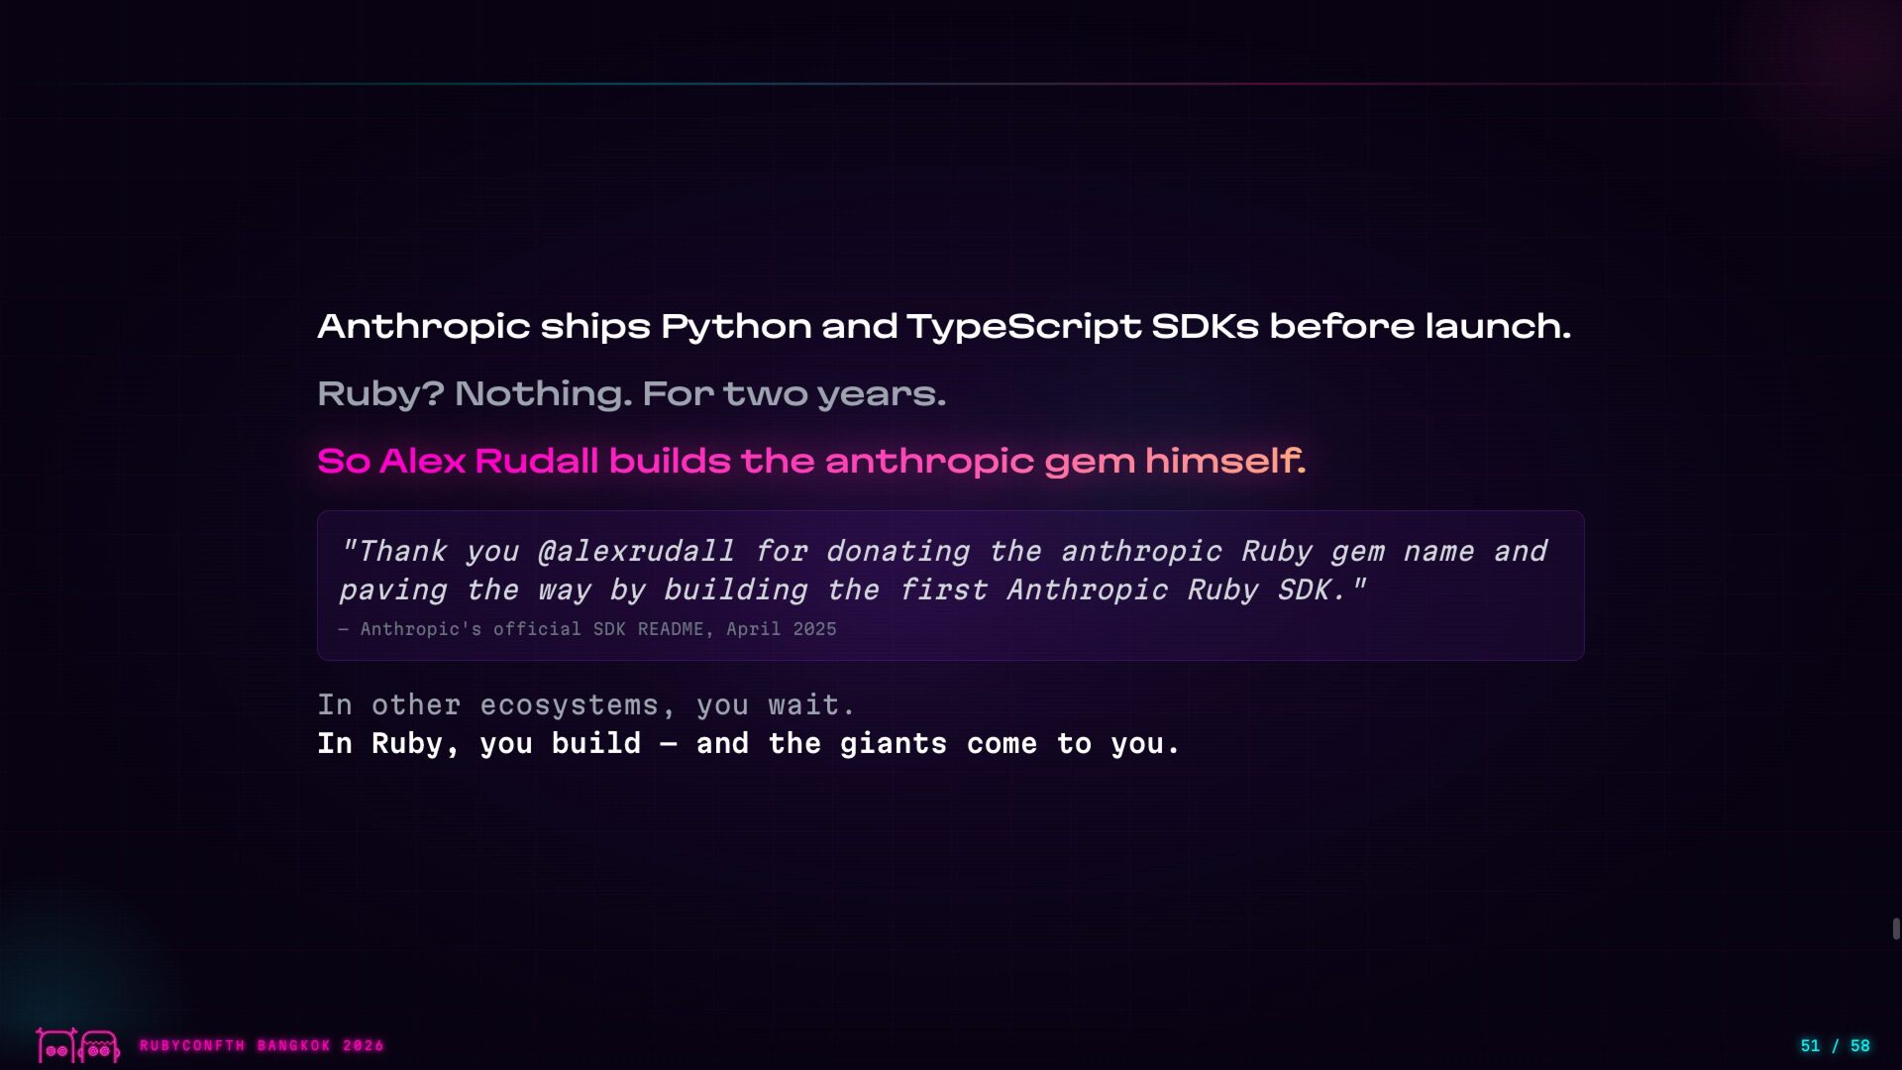Click 'first Anthropic Ruby SDK' in quote
The width and height of the screenshot is (1902, 1070).
point(1121,590)
